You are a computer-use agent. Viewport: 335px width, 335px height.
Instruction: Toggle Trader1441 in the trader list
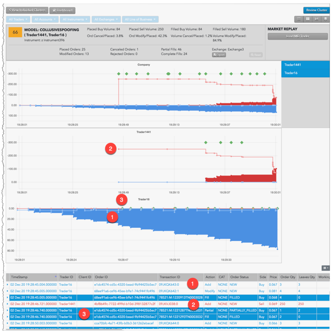(305, 65)
